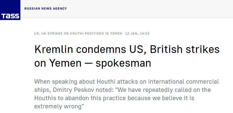Open the TASS logo home link

[x=10, y=10]
